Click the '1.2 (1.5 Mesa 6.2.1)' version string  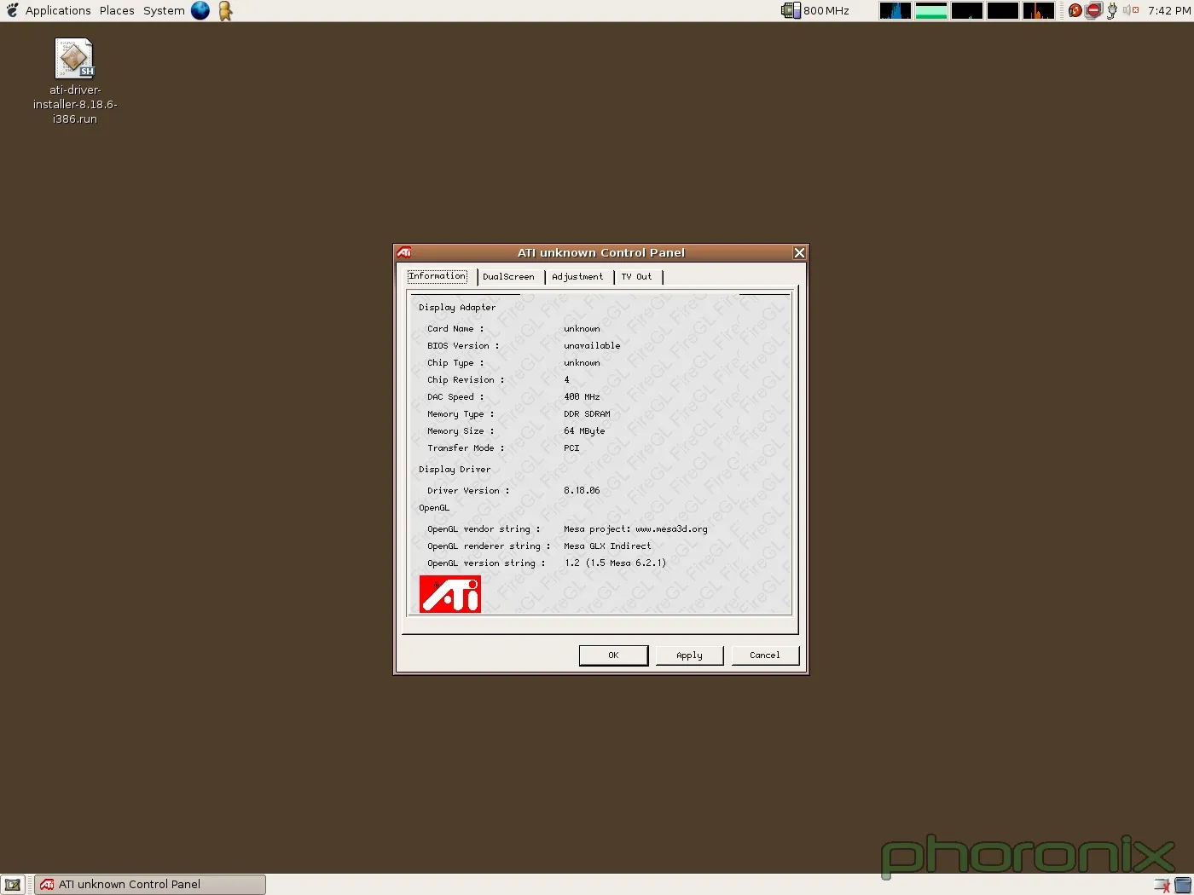615,563
